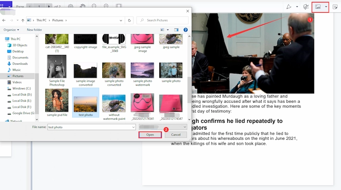Select Local Disk (F:)
Viewport: 341px width, 190px height.
pos(19,107)
